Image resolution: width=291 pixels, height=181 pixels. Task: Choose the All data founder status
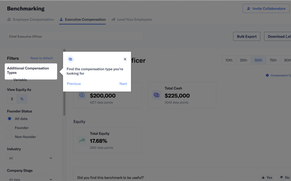pyautogui.click(x=10, y=119)
